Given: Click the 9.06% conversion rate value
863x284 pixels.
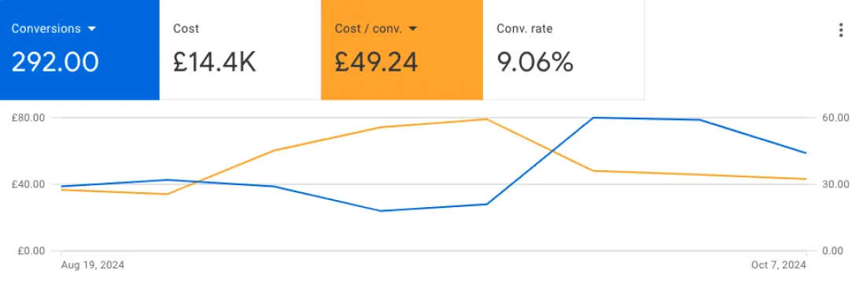Looking at the screenshot, I should (535, 62).
